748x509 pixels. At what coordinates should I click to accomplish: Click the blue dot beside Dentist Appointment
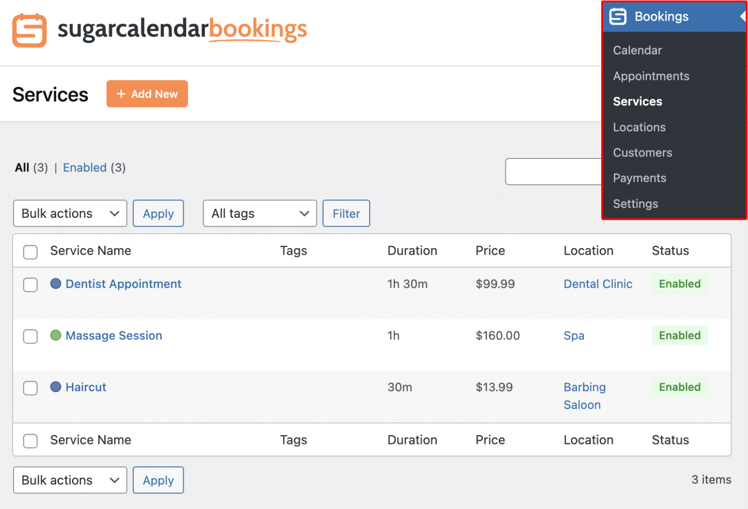click(56, 283)
